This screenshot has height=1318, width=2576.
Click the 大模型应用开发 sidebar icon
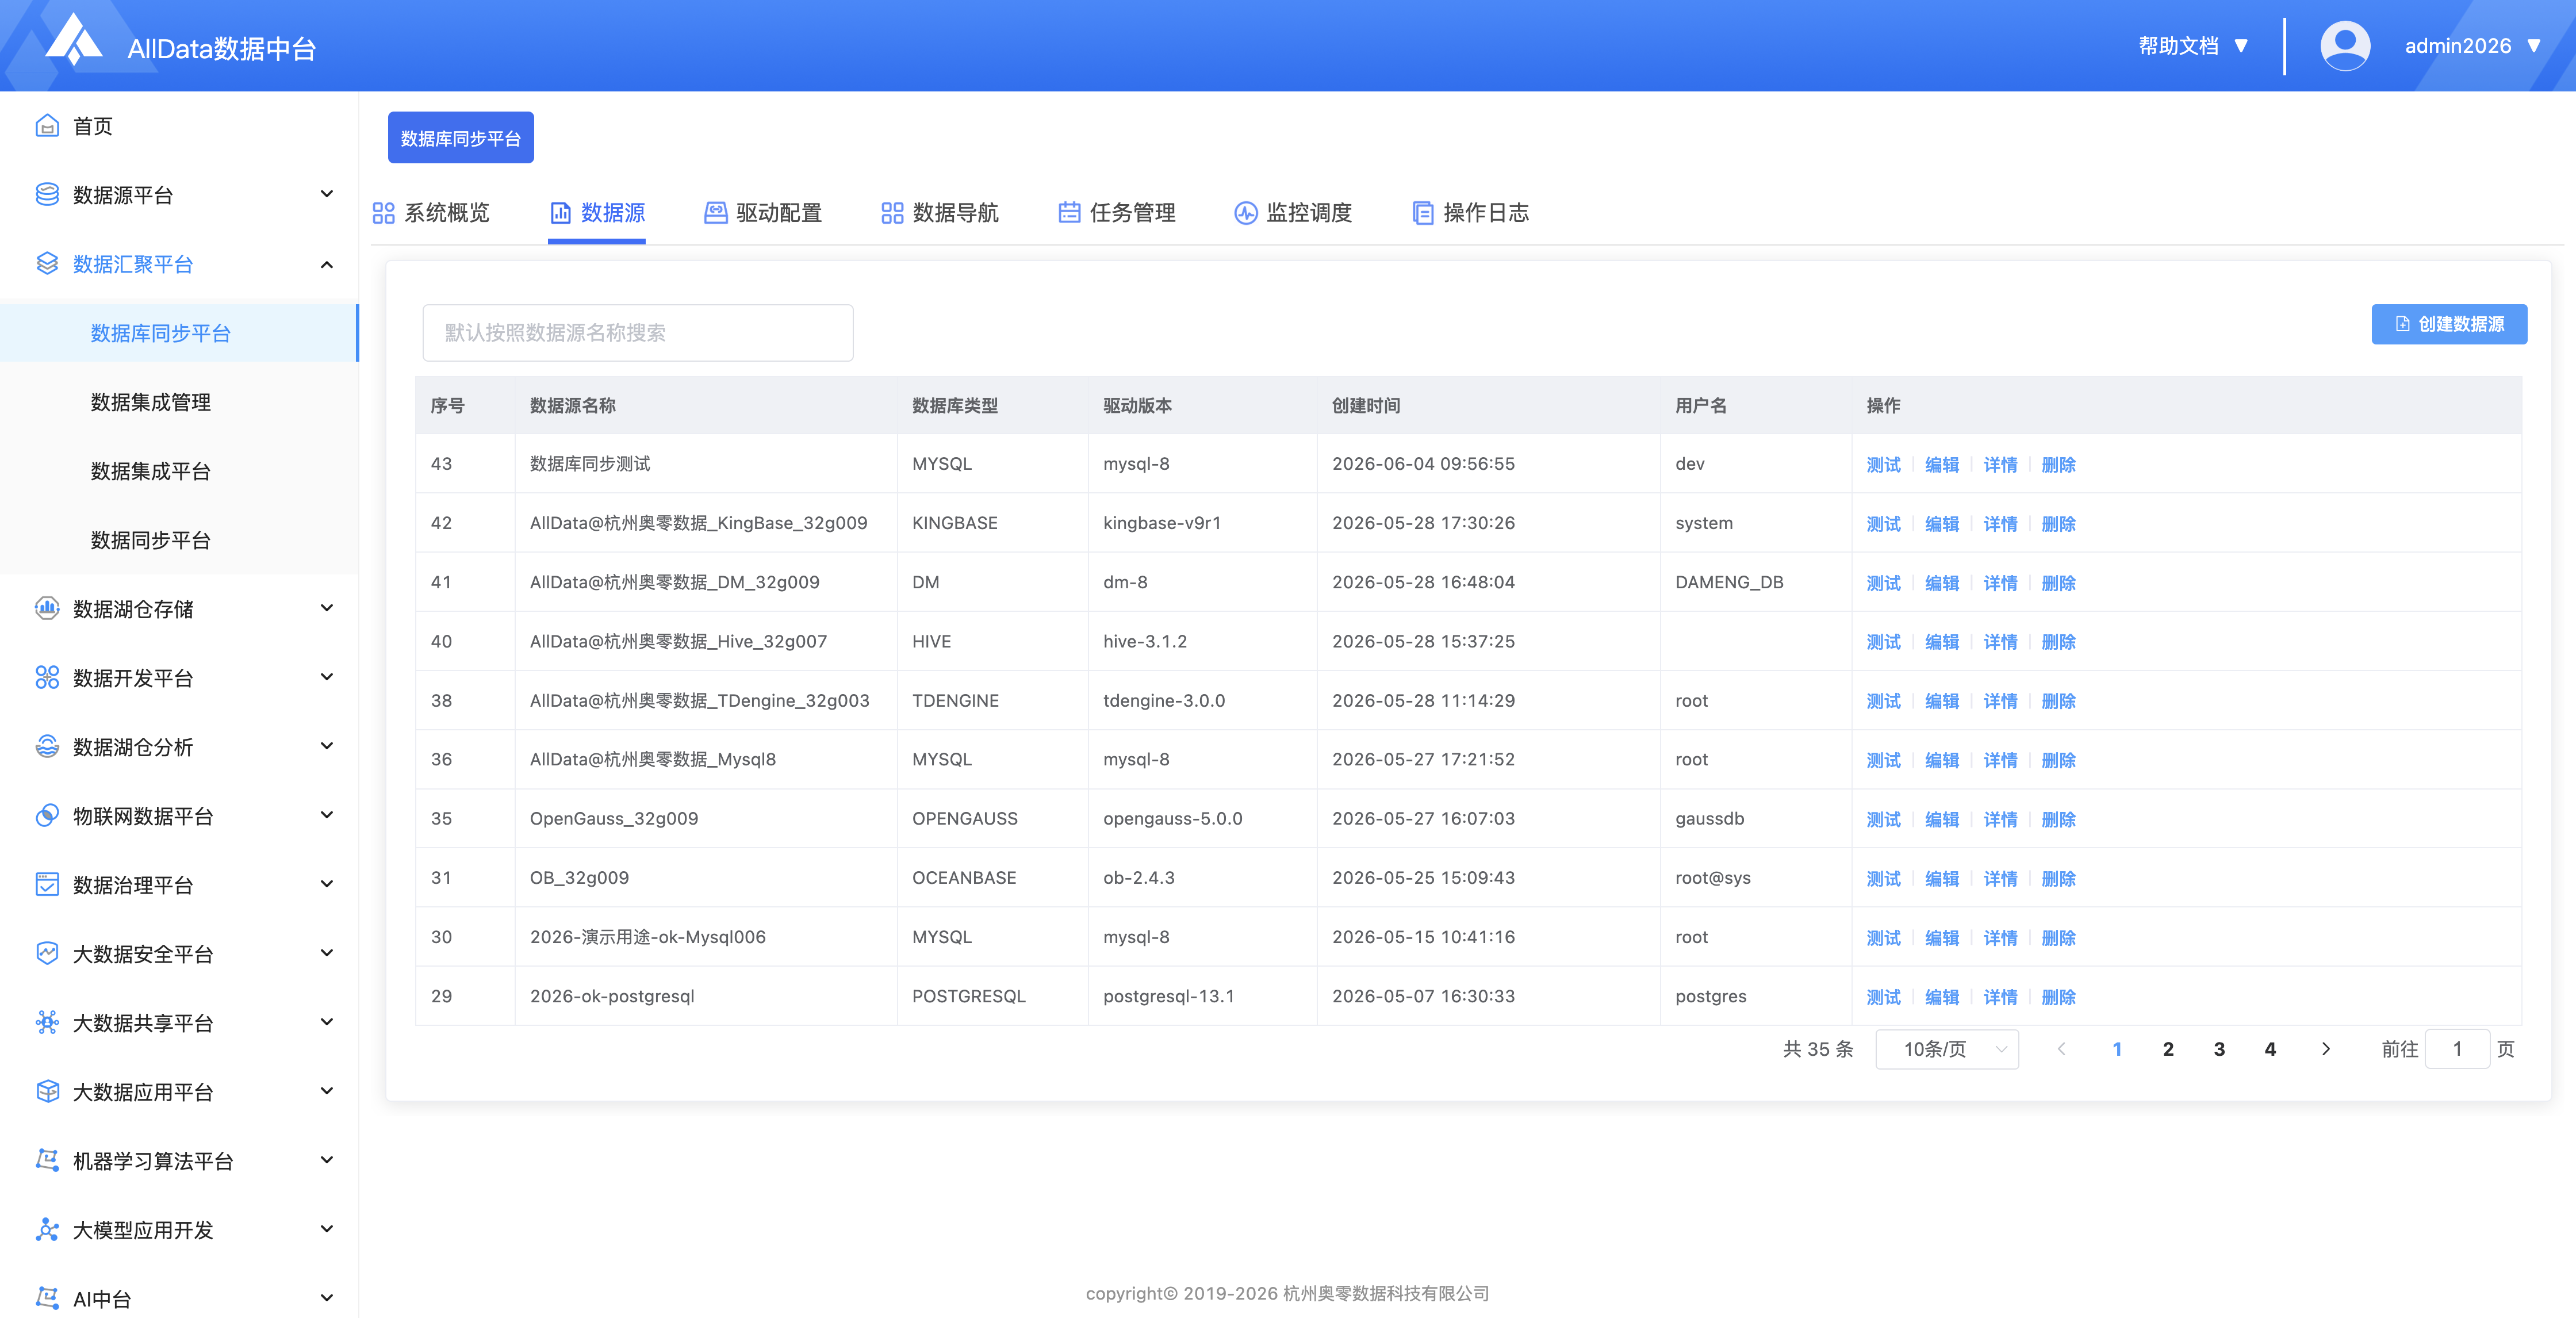[x=47, y=1230]
